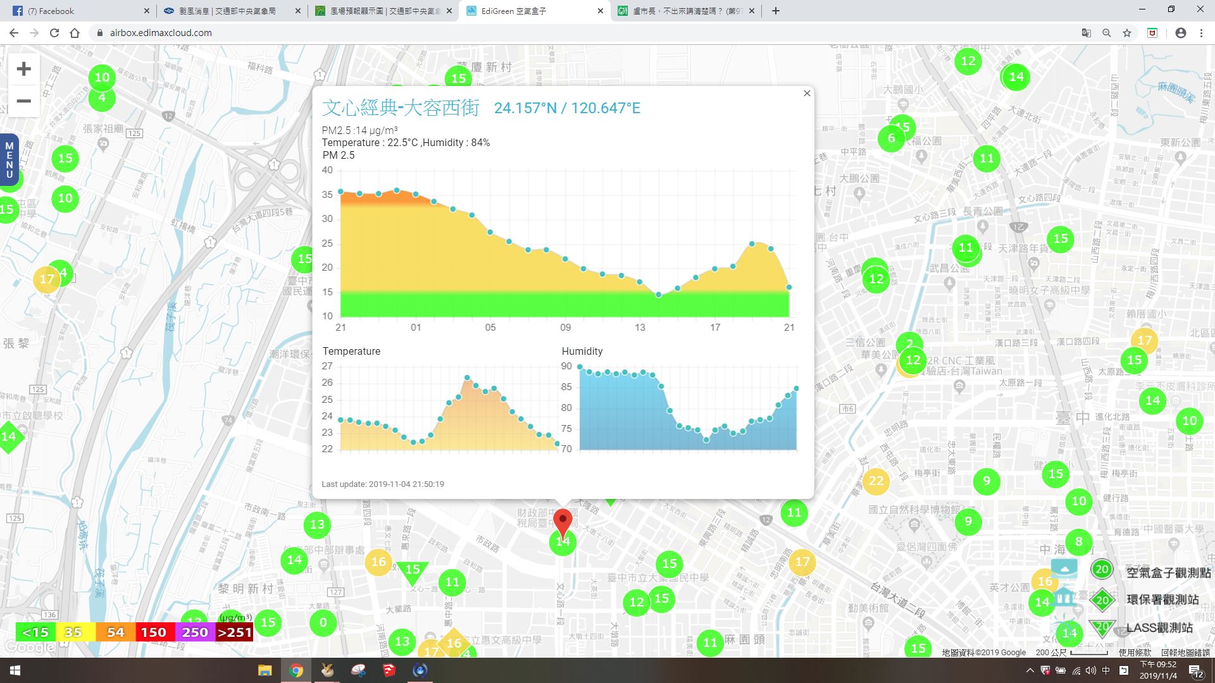The width and height of the screenshot is (1215, 683).
Task: Open the Chrome three-dot menu
Action: click(x=1201, y=33)
